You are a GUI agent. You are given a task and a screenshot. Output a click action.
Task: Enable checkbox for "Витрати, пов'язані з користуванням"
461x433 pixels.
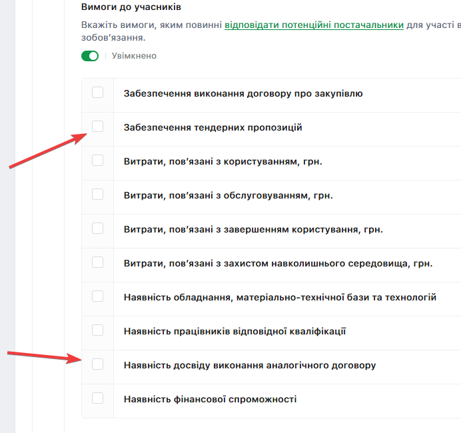(98, 161)
